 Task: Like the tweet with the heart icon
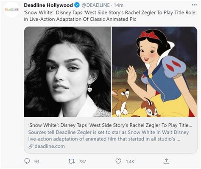click(x=118, y=161)
